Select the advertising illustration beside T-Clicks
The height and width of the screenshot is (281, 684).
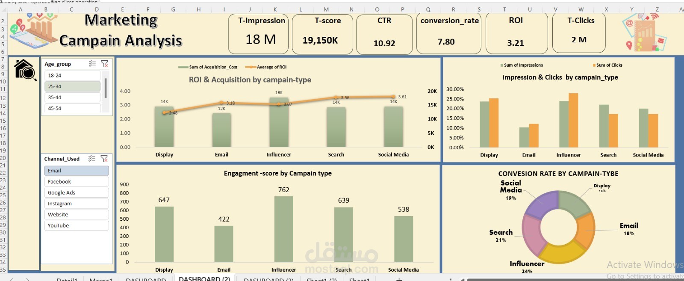tap(644, 33)
